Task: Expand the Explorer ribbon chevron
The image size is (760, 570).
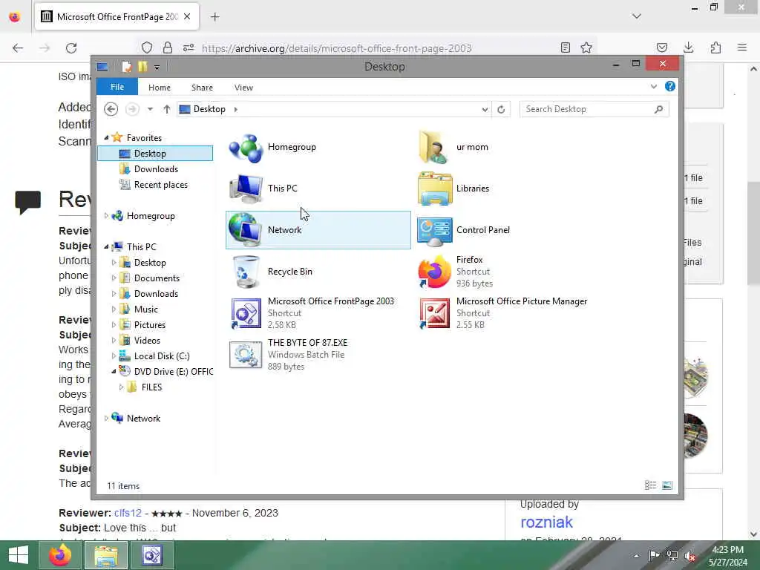Action: pyautogui.click(x=653, y=87)
